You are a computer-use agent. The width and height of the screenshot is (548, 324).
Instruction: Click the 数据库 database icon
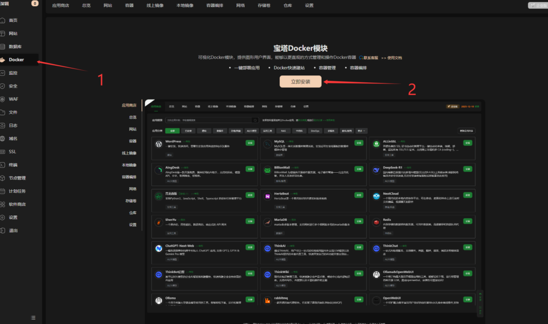[x=4, y=47]
